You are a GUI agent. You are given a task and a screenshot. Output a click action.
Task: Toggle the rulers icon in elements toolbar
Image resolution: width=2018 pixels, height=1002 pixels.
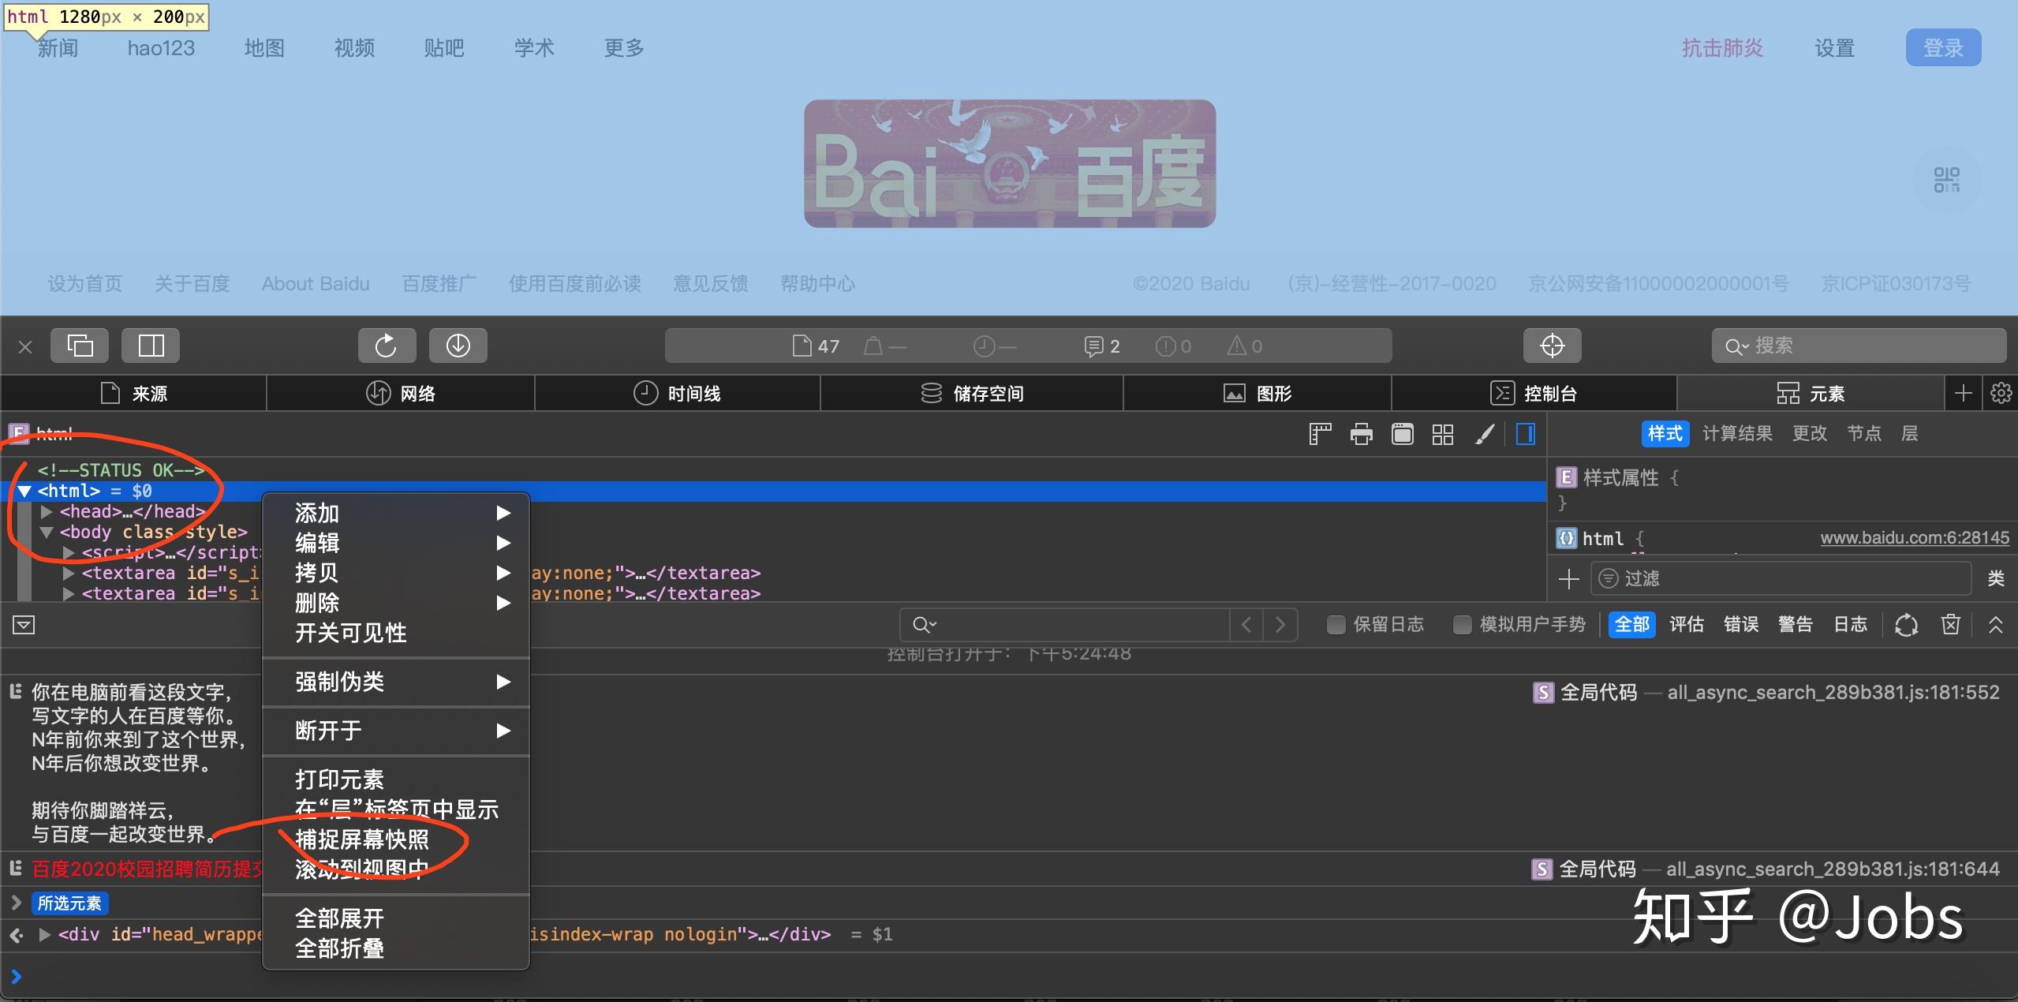1320,434
